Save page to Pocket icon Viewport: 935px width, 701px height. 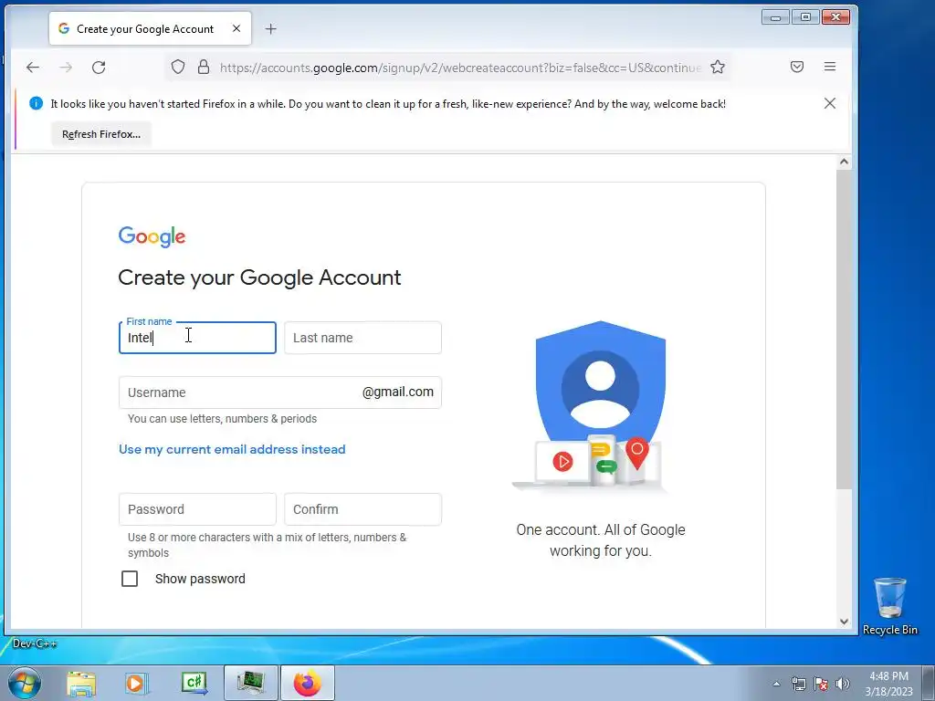click(796, 67)
